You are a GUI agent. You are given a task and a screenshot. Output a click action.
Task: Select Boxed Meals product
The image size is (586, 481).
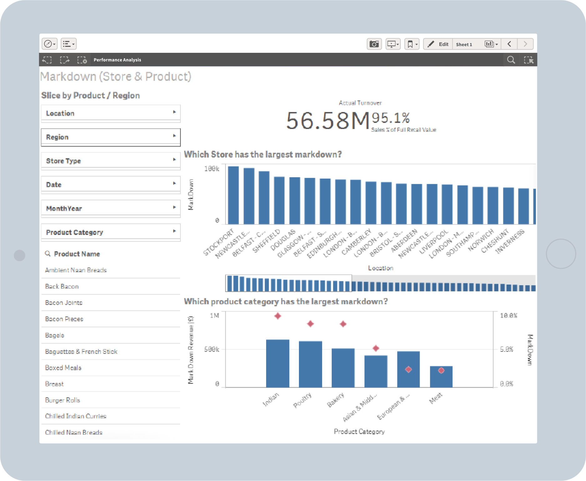tap(111, 368)
